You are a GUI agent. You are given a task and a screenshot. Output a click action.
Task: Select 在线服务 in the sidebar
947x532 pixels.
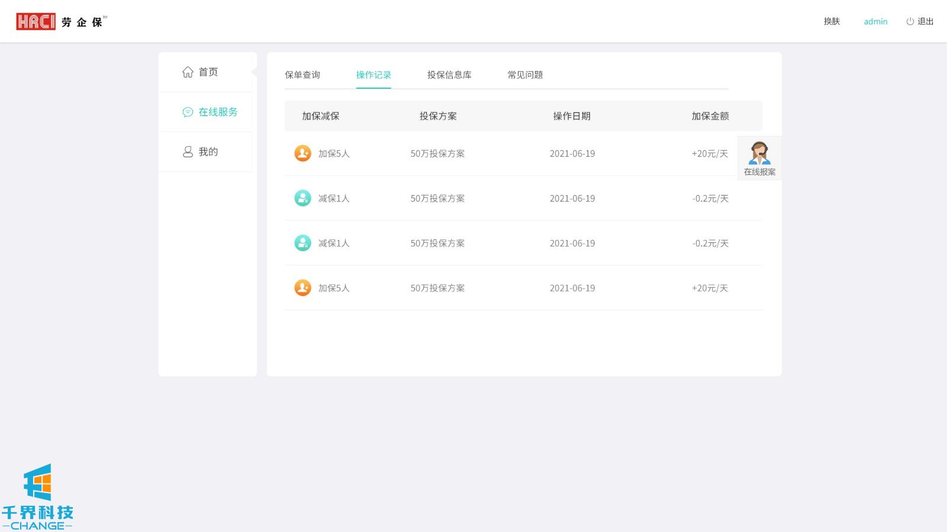click(x=210, y=112)
